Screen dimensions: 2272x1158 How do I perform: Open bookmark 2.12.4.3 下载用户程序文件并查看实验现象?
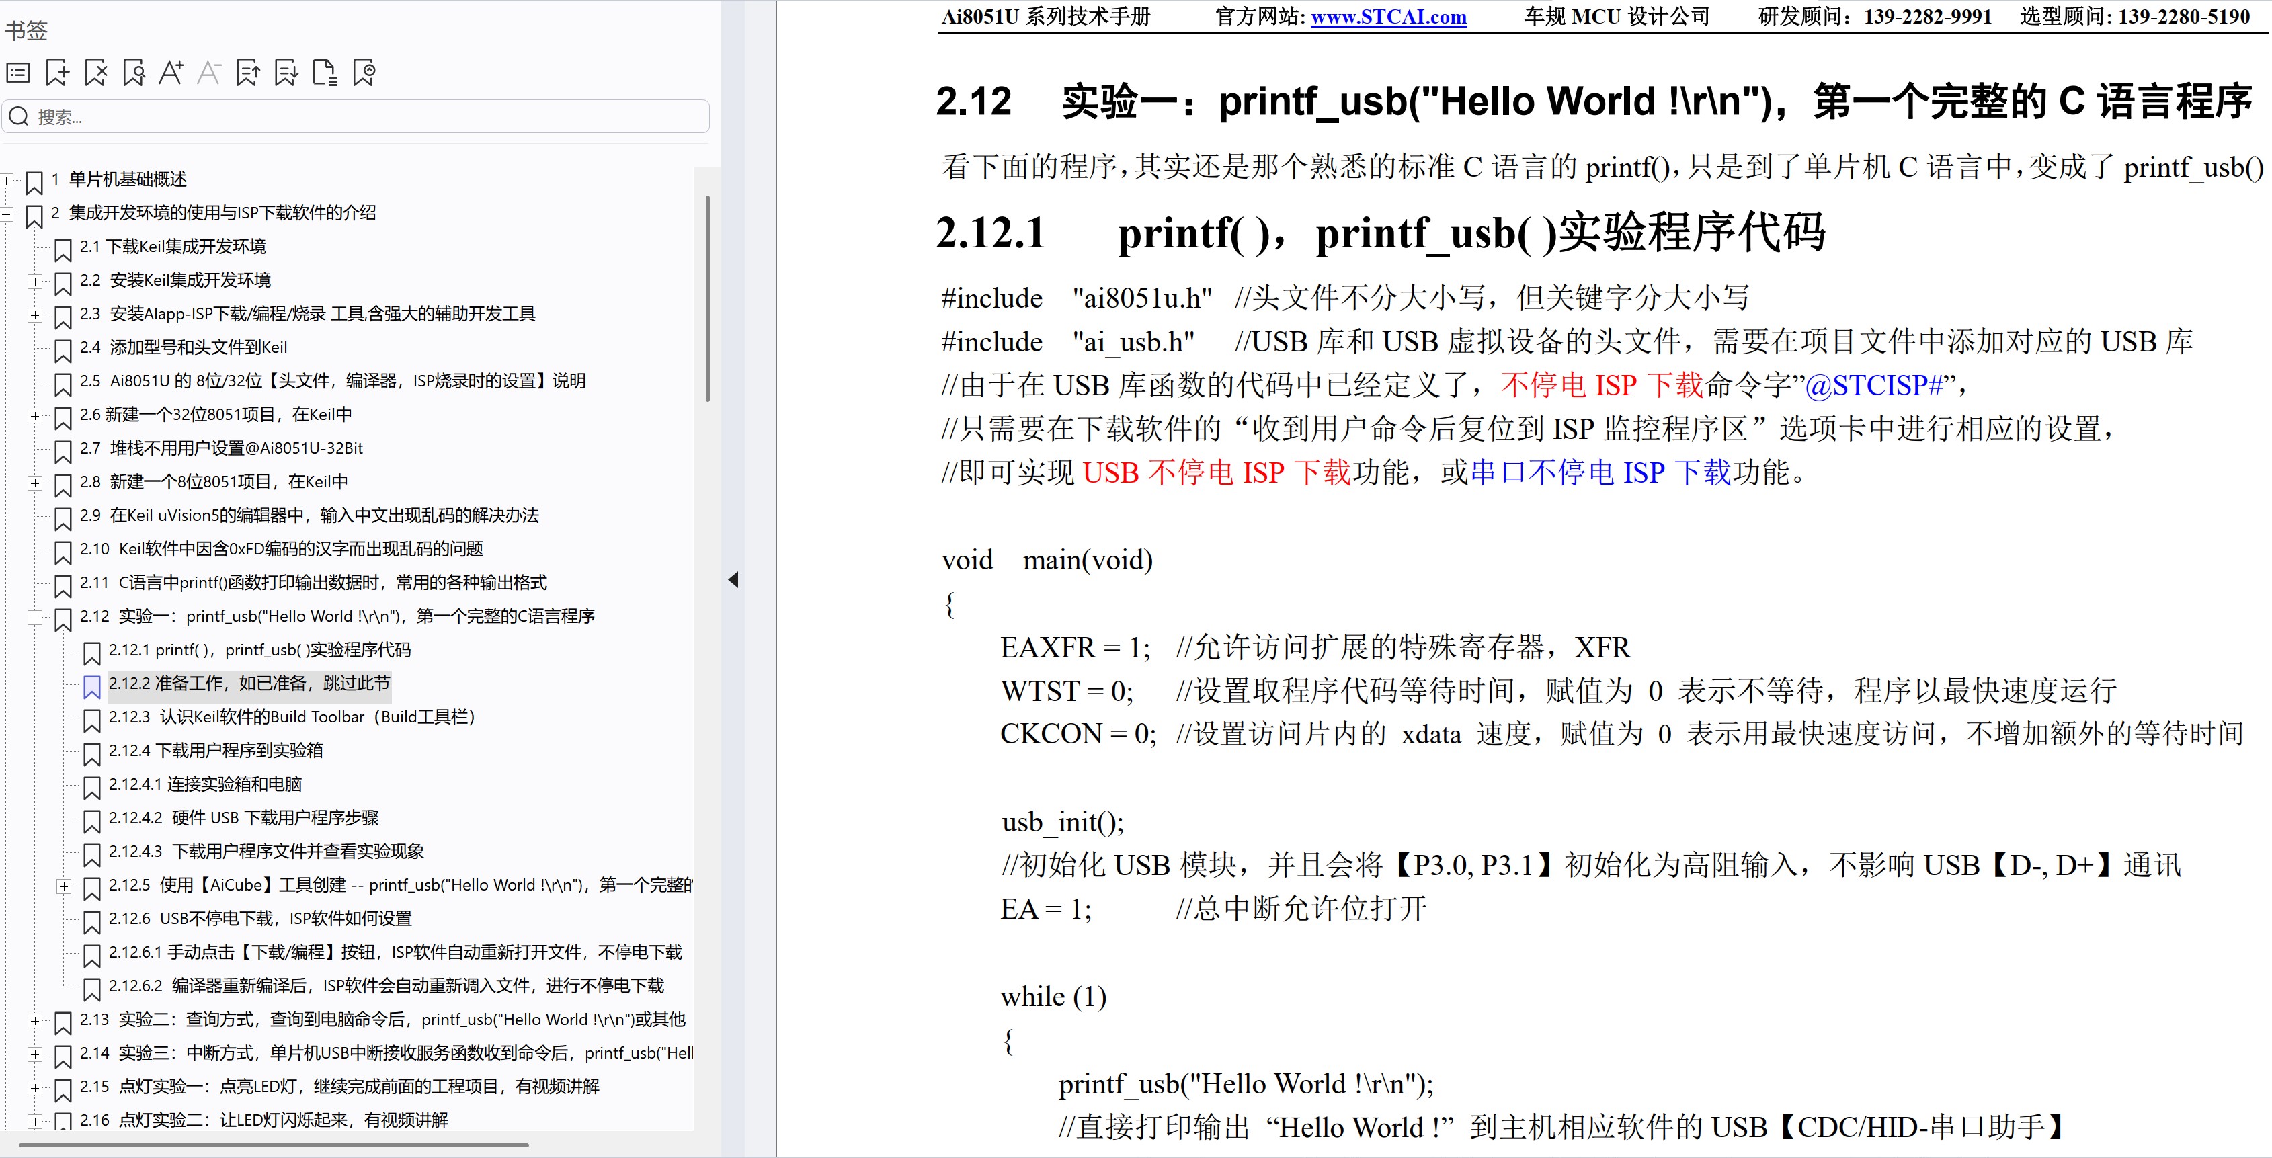pos(266,851)
